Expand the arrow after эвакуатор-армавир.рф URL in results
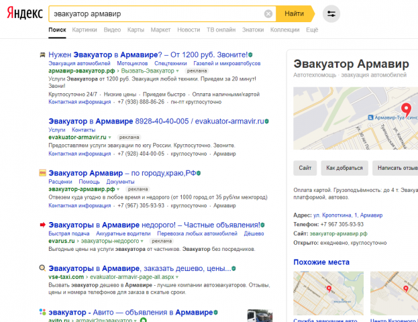 pyautogui.click(x=118, y=189)
